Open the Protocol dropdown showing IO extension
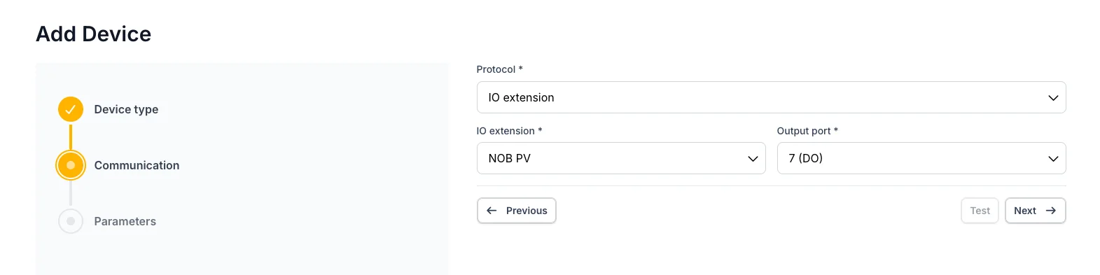The image size is (1100, 275). pyautogui.click(x=771, y=97)
